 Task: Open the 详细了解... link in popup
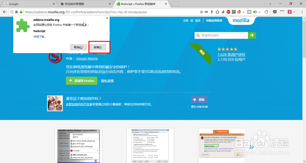40,37
